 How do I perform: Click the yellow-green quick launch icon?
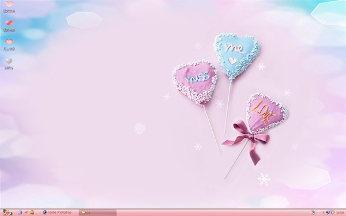point(32,213)
